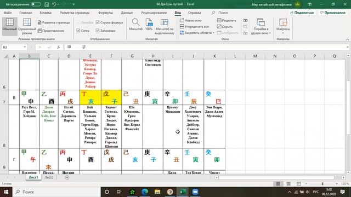
Task: Switch to the Лист2 sheet tab
Action: click(x=49, y=177)
